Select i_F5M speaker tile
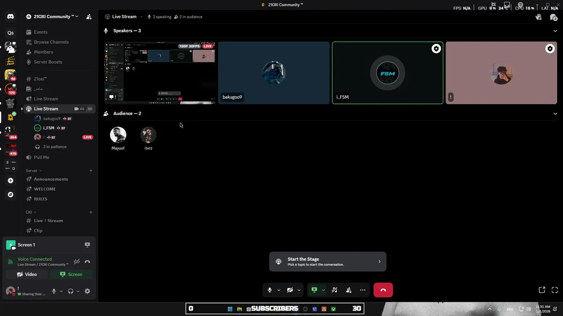Image resolution: width=563 pixels, height=316 pixels. (388, 73)
